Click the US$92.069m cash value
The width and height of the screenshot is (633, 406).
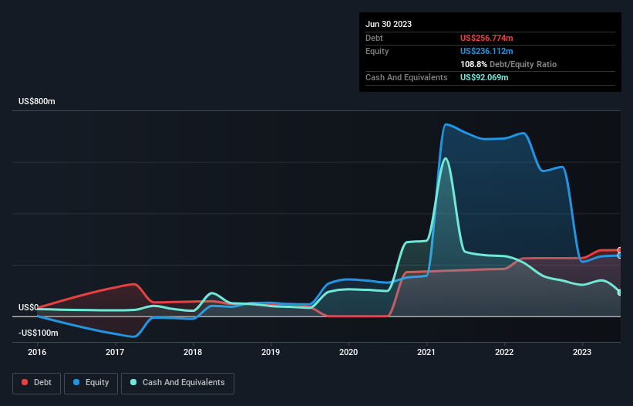pyautogui.click(x=484, y=77)
